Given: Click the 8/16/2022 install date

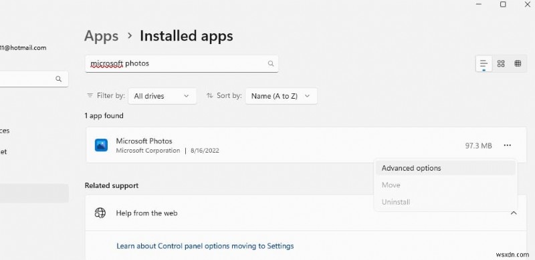Looking at the screenshot, I should coord(205,151).
